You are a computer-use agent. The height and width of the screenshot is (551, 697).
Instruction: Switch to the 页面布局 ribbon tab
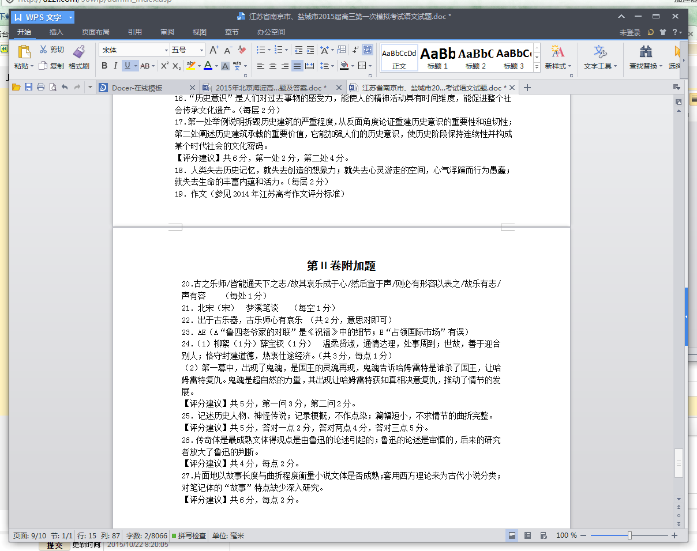96,32
